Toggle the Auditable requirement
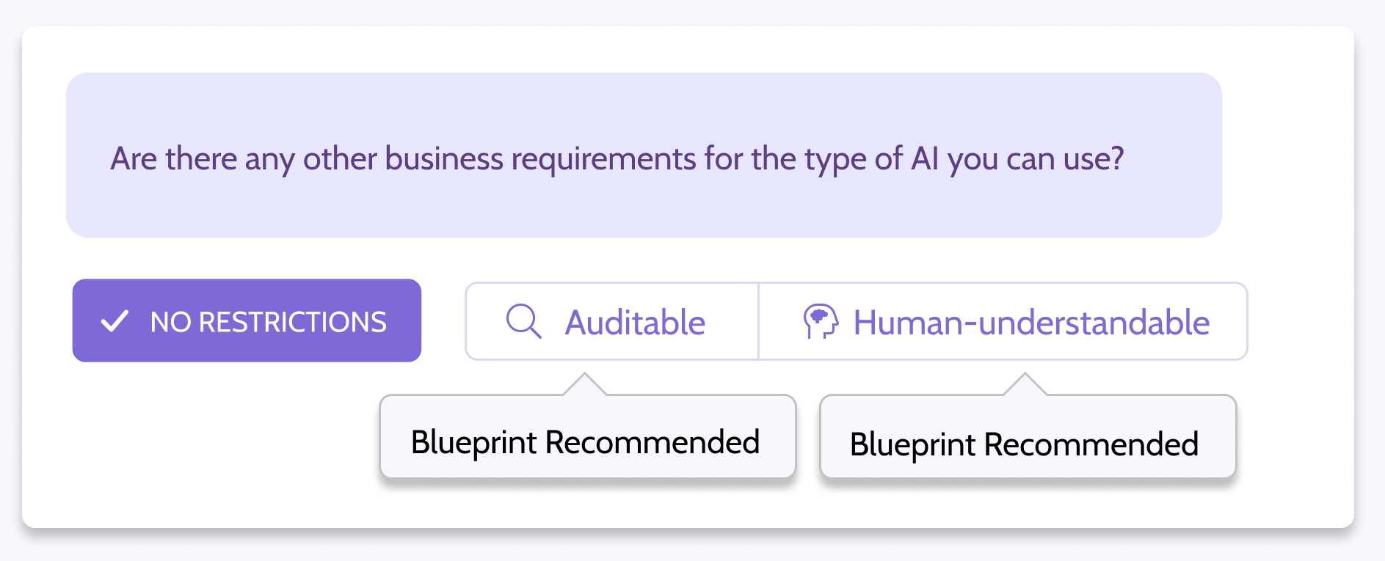Image resolution: width=1385 pixels, height=561 pixels. click(612, 321)
